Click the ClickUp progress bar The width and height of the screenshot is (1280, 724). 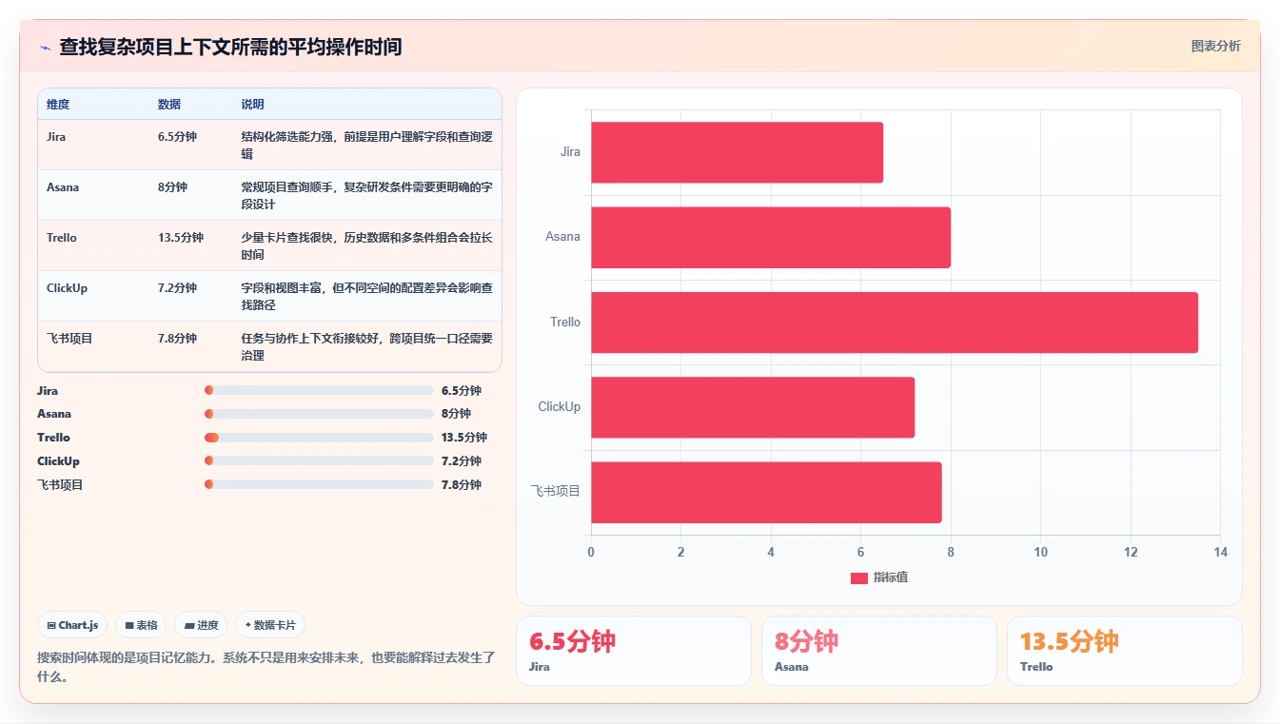click(x=319, y=460)
